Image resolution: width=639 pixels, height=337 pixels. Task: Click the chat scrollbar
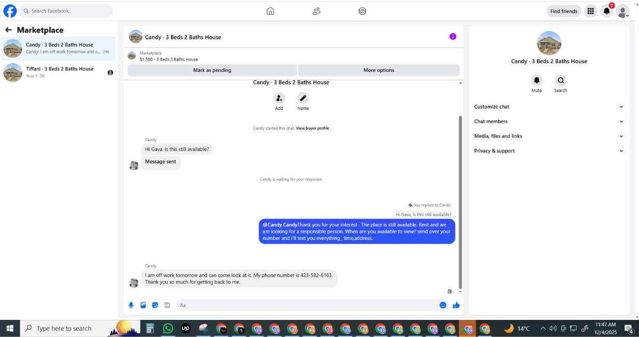[460, 202]
